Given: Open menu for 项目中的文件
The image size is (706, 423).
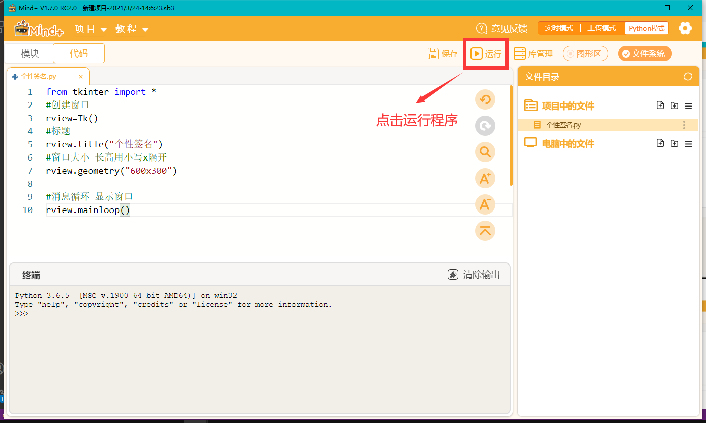Looking at the screenshot, I should click(x=688, y=106).
